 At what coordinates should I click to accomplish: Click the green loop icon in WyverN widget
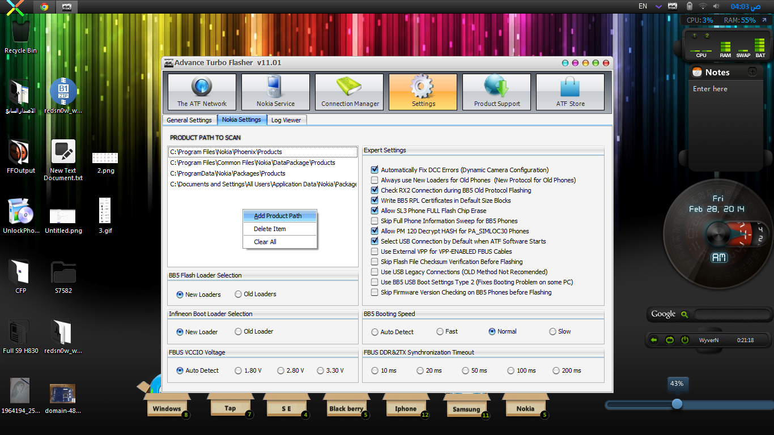669,340
